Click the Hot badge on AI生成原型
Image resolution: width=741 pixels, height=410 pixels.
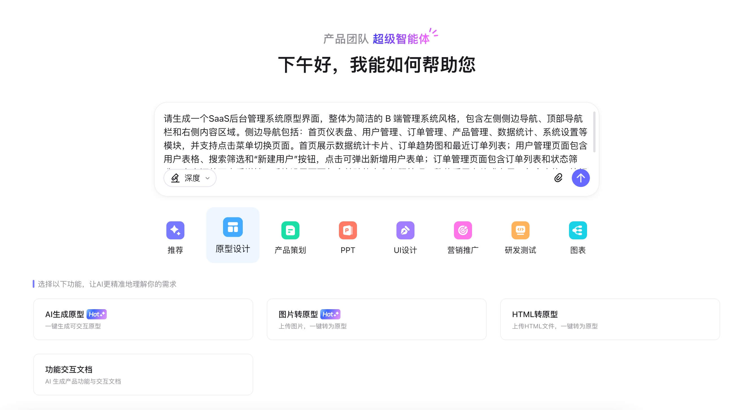click(x=97, y=314)
